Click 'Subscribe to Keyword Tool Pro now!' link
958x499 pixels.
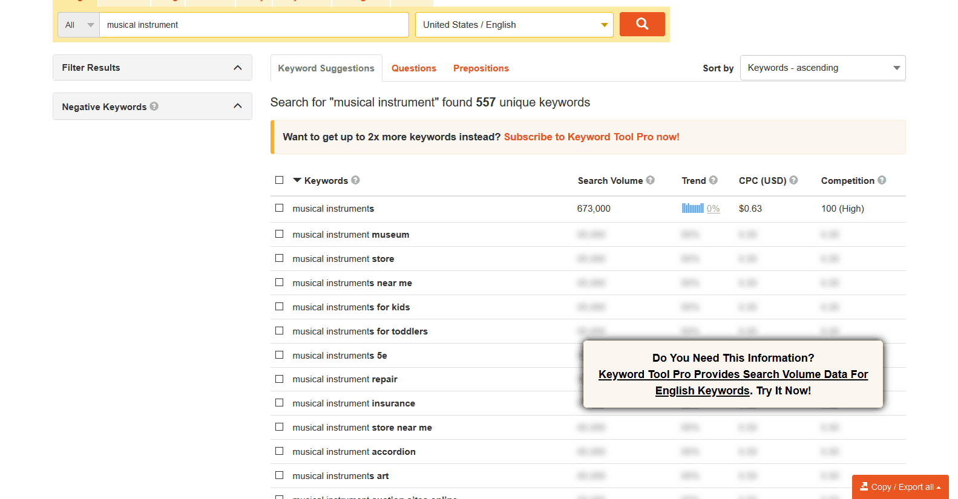tap(591, 137)
